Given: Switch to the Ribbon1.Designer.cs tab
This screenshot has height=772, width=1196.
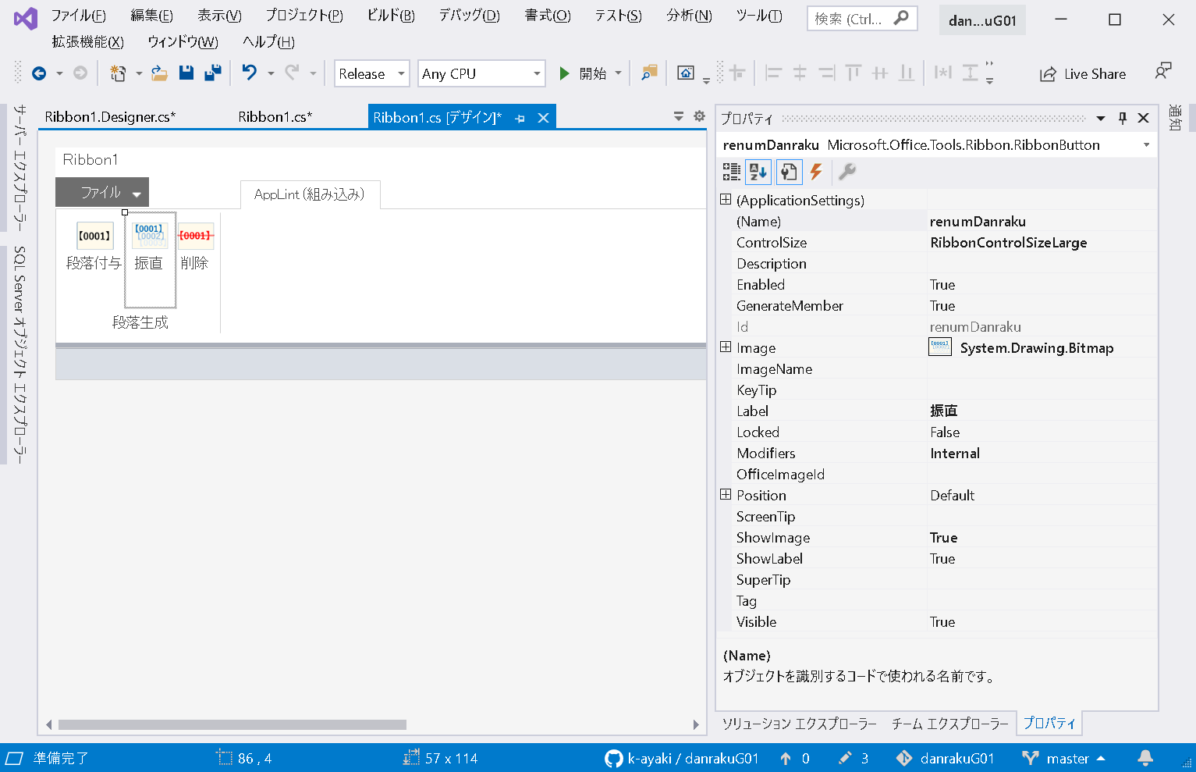Looking at the screenshot, I should tap(110, 117).
